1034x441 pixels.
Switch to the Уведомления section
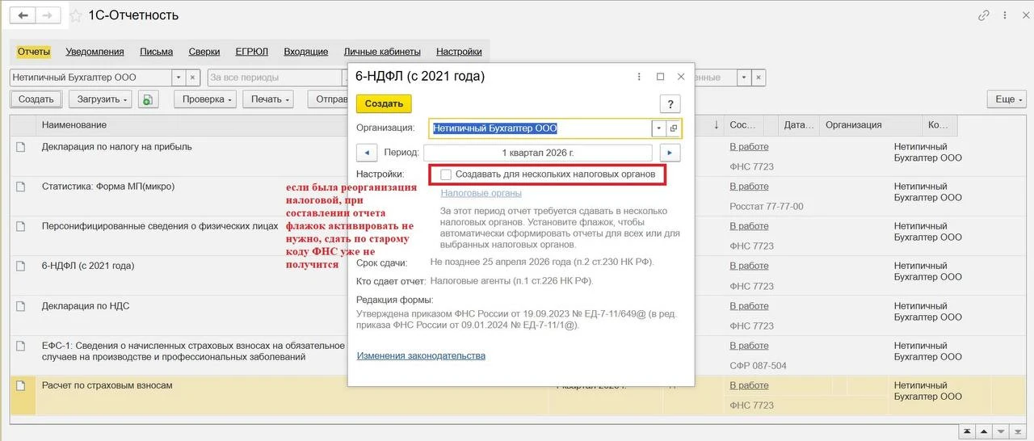pyautogui.click(x=95, y=52)
